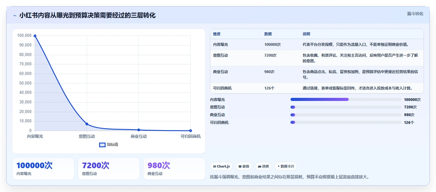Click the 意图互动 x-axis label under chart
436x192 pixels.
87,136
